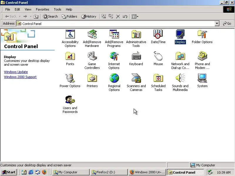Open the Sounds and Multimedia icon
This screenshot has width=235, height=176.
[x=180, y=82]
